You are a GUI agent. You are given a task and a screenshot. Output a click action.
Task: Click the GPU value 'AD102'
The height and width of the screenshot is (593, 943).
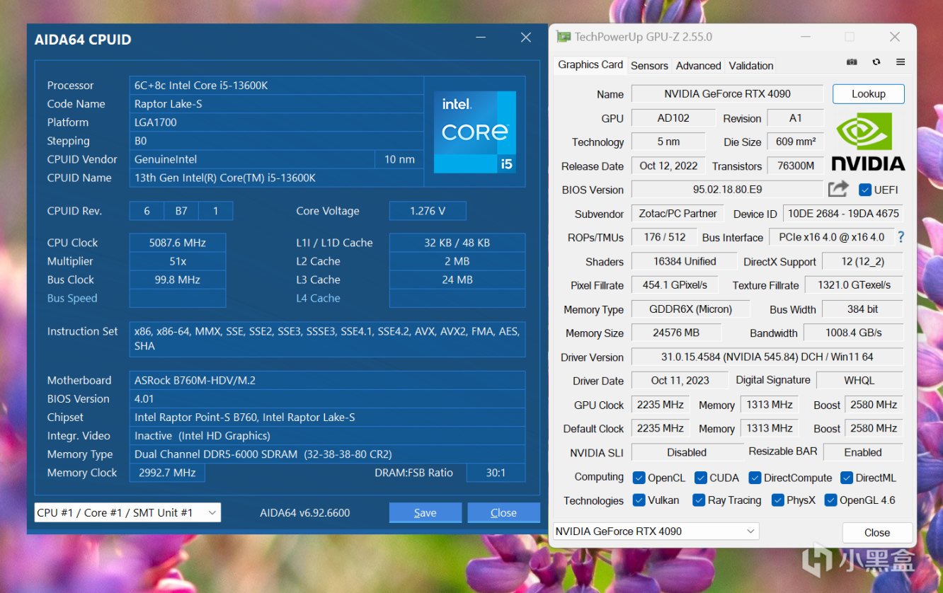point(673,118)
